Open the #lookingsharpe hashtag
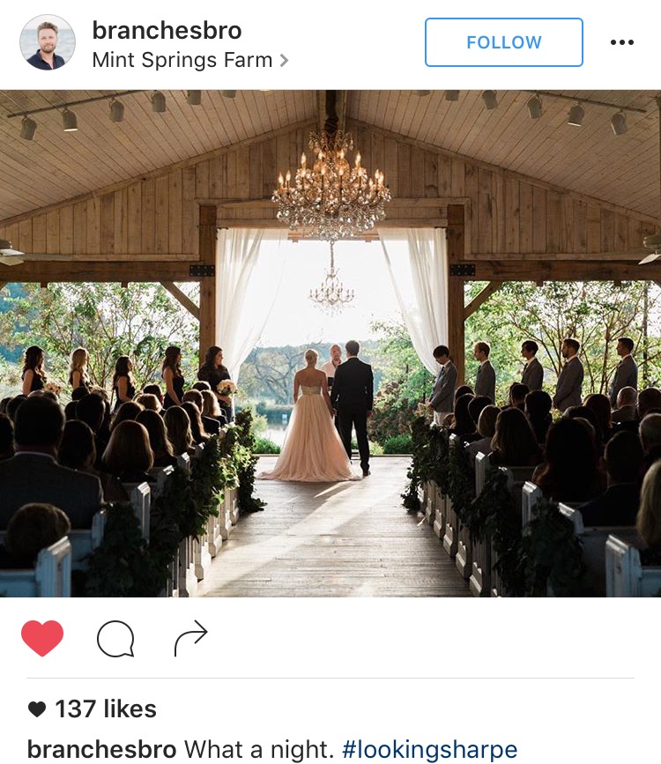The width and height of the screenshot is (661, 764). tap(429, 749)
